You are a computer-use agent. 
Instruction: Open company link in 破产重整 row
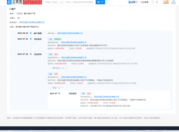70,33
